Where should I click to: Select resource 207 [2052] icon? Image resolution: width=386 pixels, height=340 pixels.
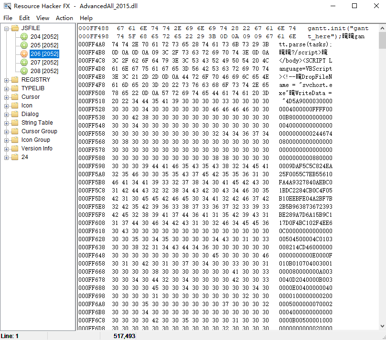[x=24, y=63]
